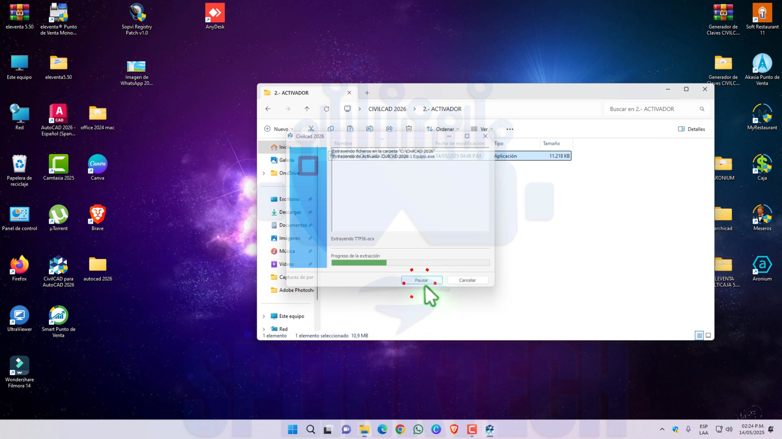The width and height of the screenshot is (782, 439).
Task: Click Pausar in the Civilcad 2026 extraction dialog
Action: click(422, 280)
